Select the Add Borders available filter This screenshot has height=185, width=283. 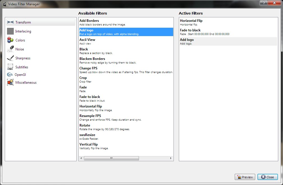click(x=89, y=22)
